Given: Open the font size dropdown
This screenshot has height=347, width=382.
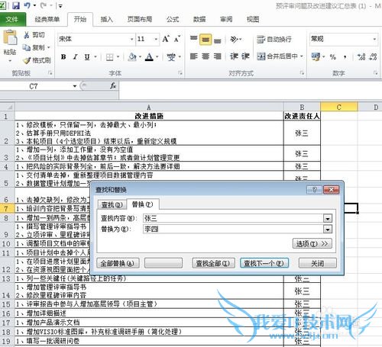Looking at the screenshot, I should pyautogui.click(x=156, y=39).
